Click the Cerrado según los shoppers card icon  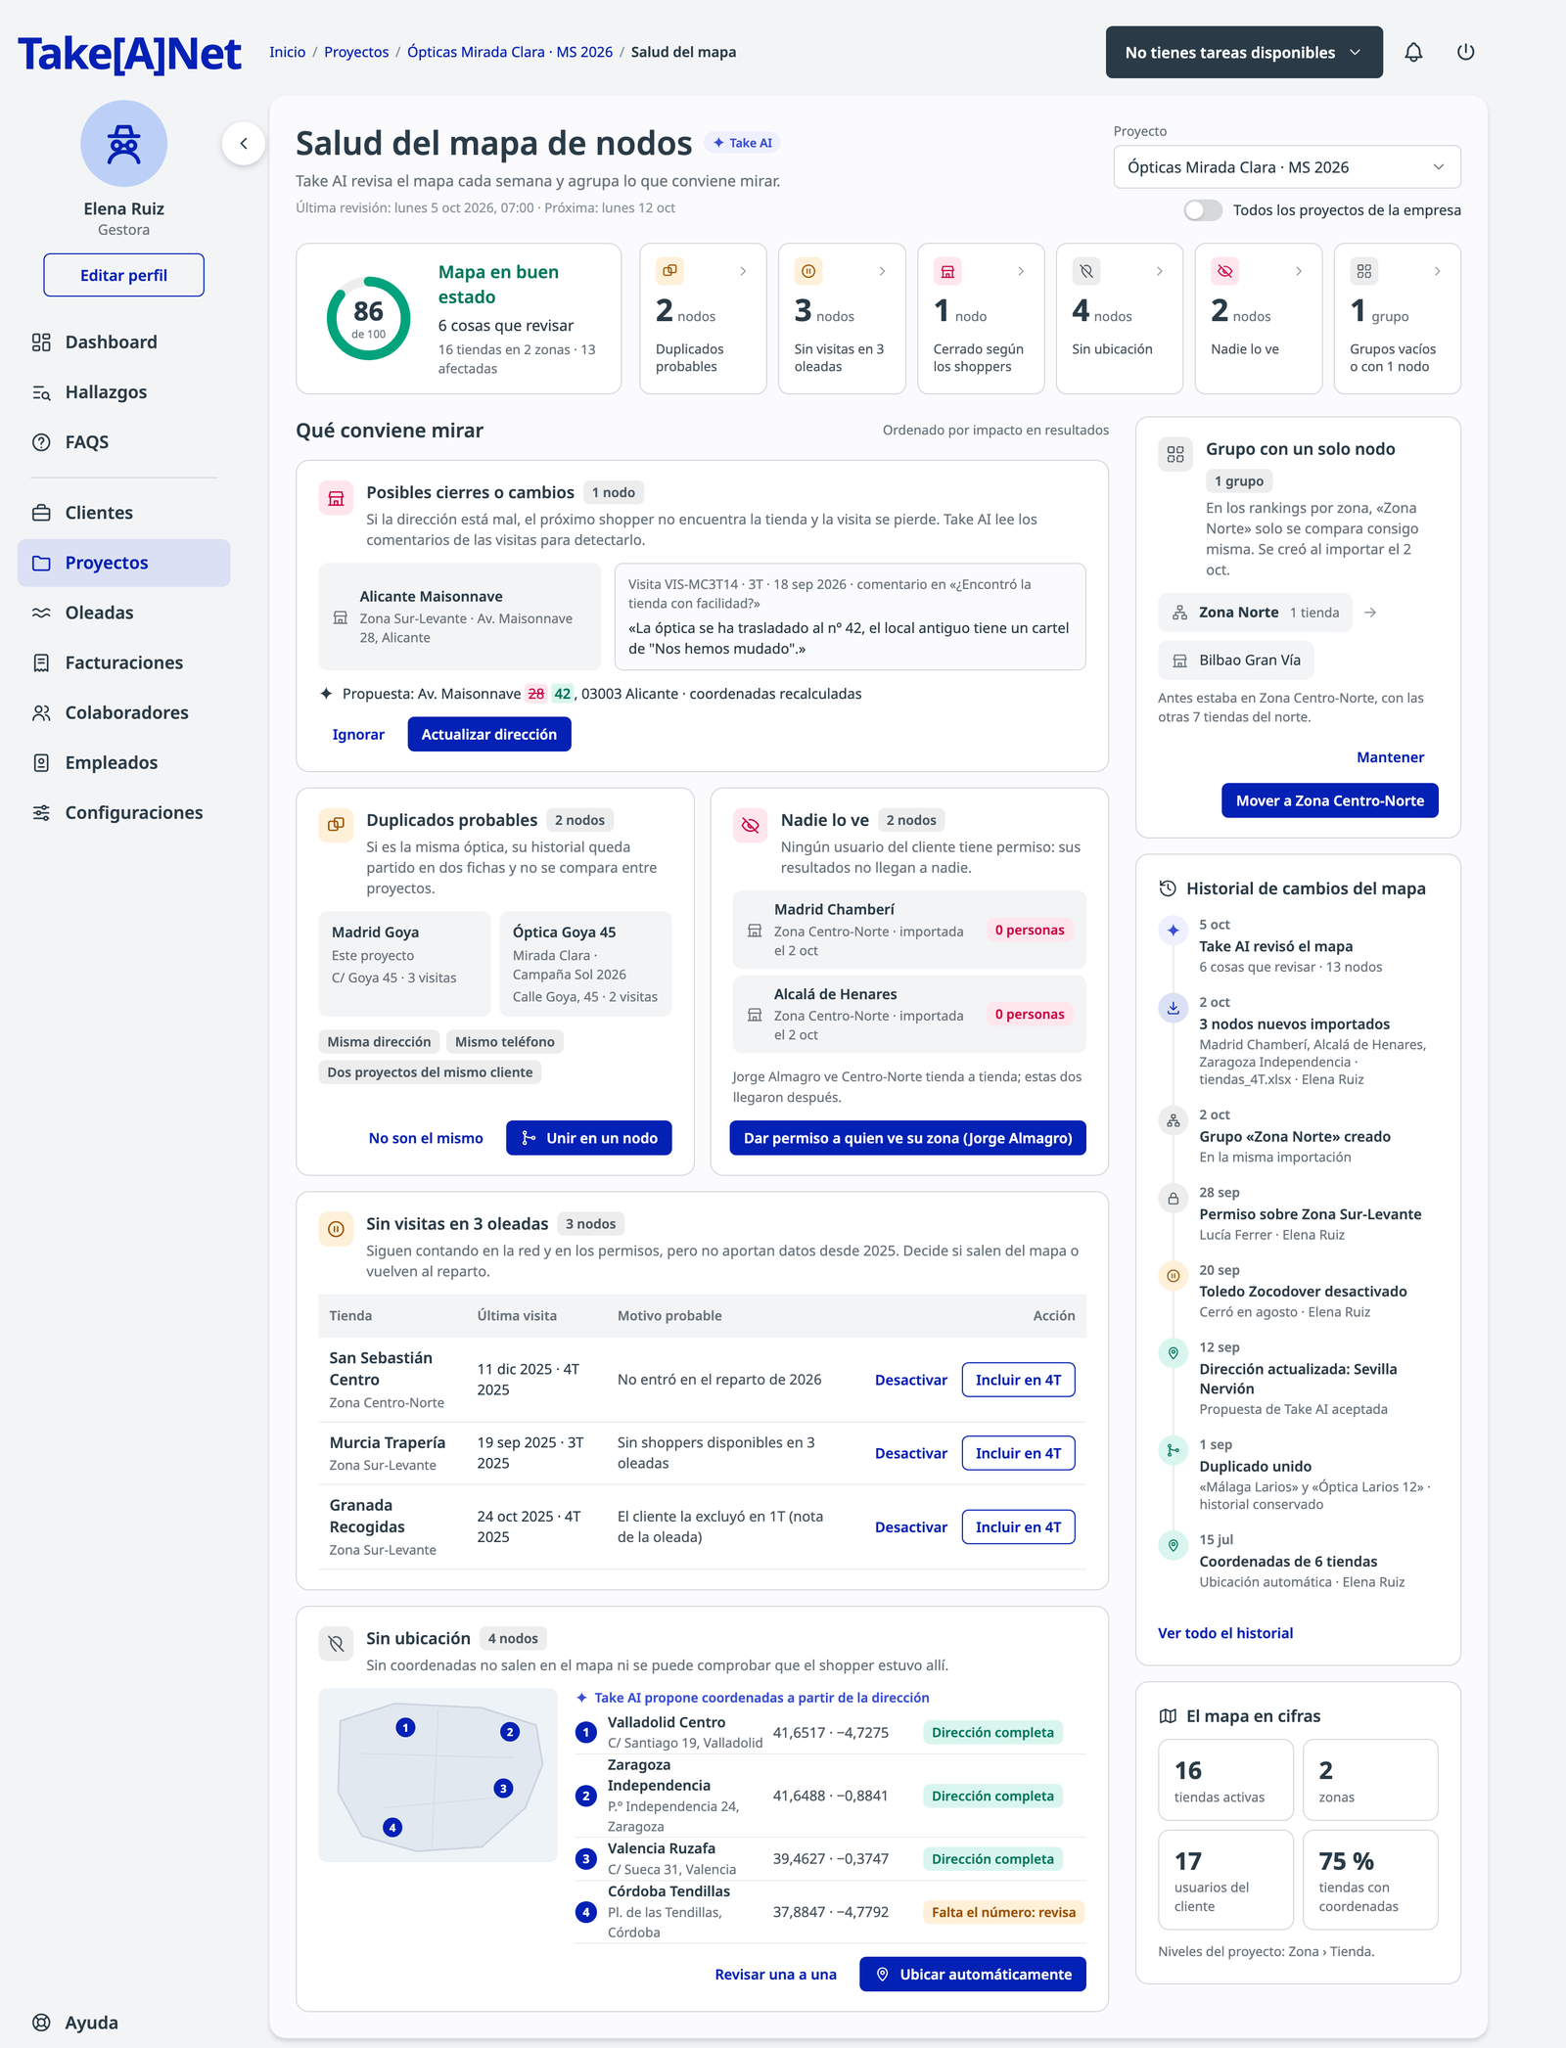pyautogui.click(x=947, y=271)
